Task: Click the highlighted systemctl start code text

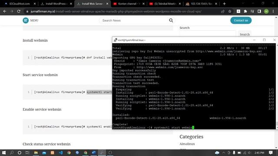Action: point(99,92)
